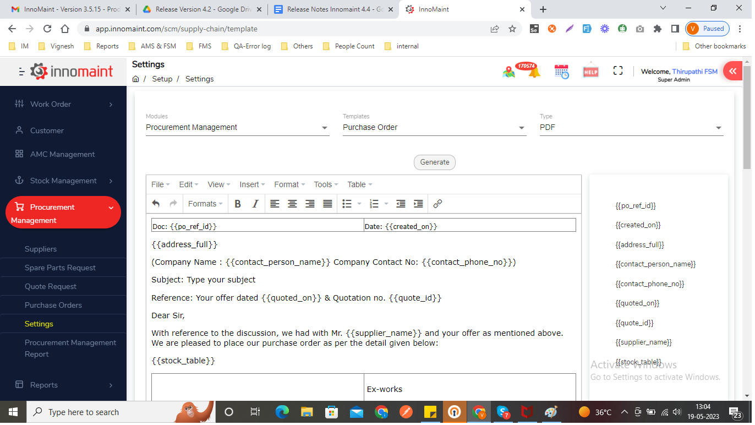Enter fullscreen using the expand icon

[x=618, y=70]
